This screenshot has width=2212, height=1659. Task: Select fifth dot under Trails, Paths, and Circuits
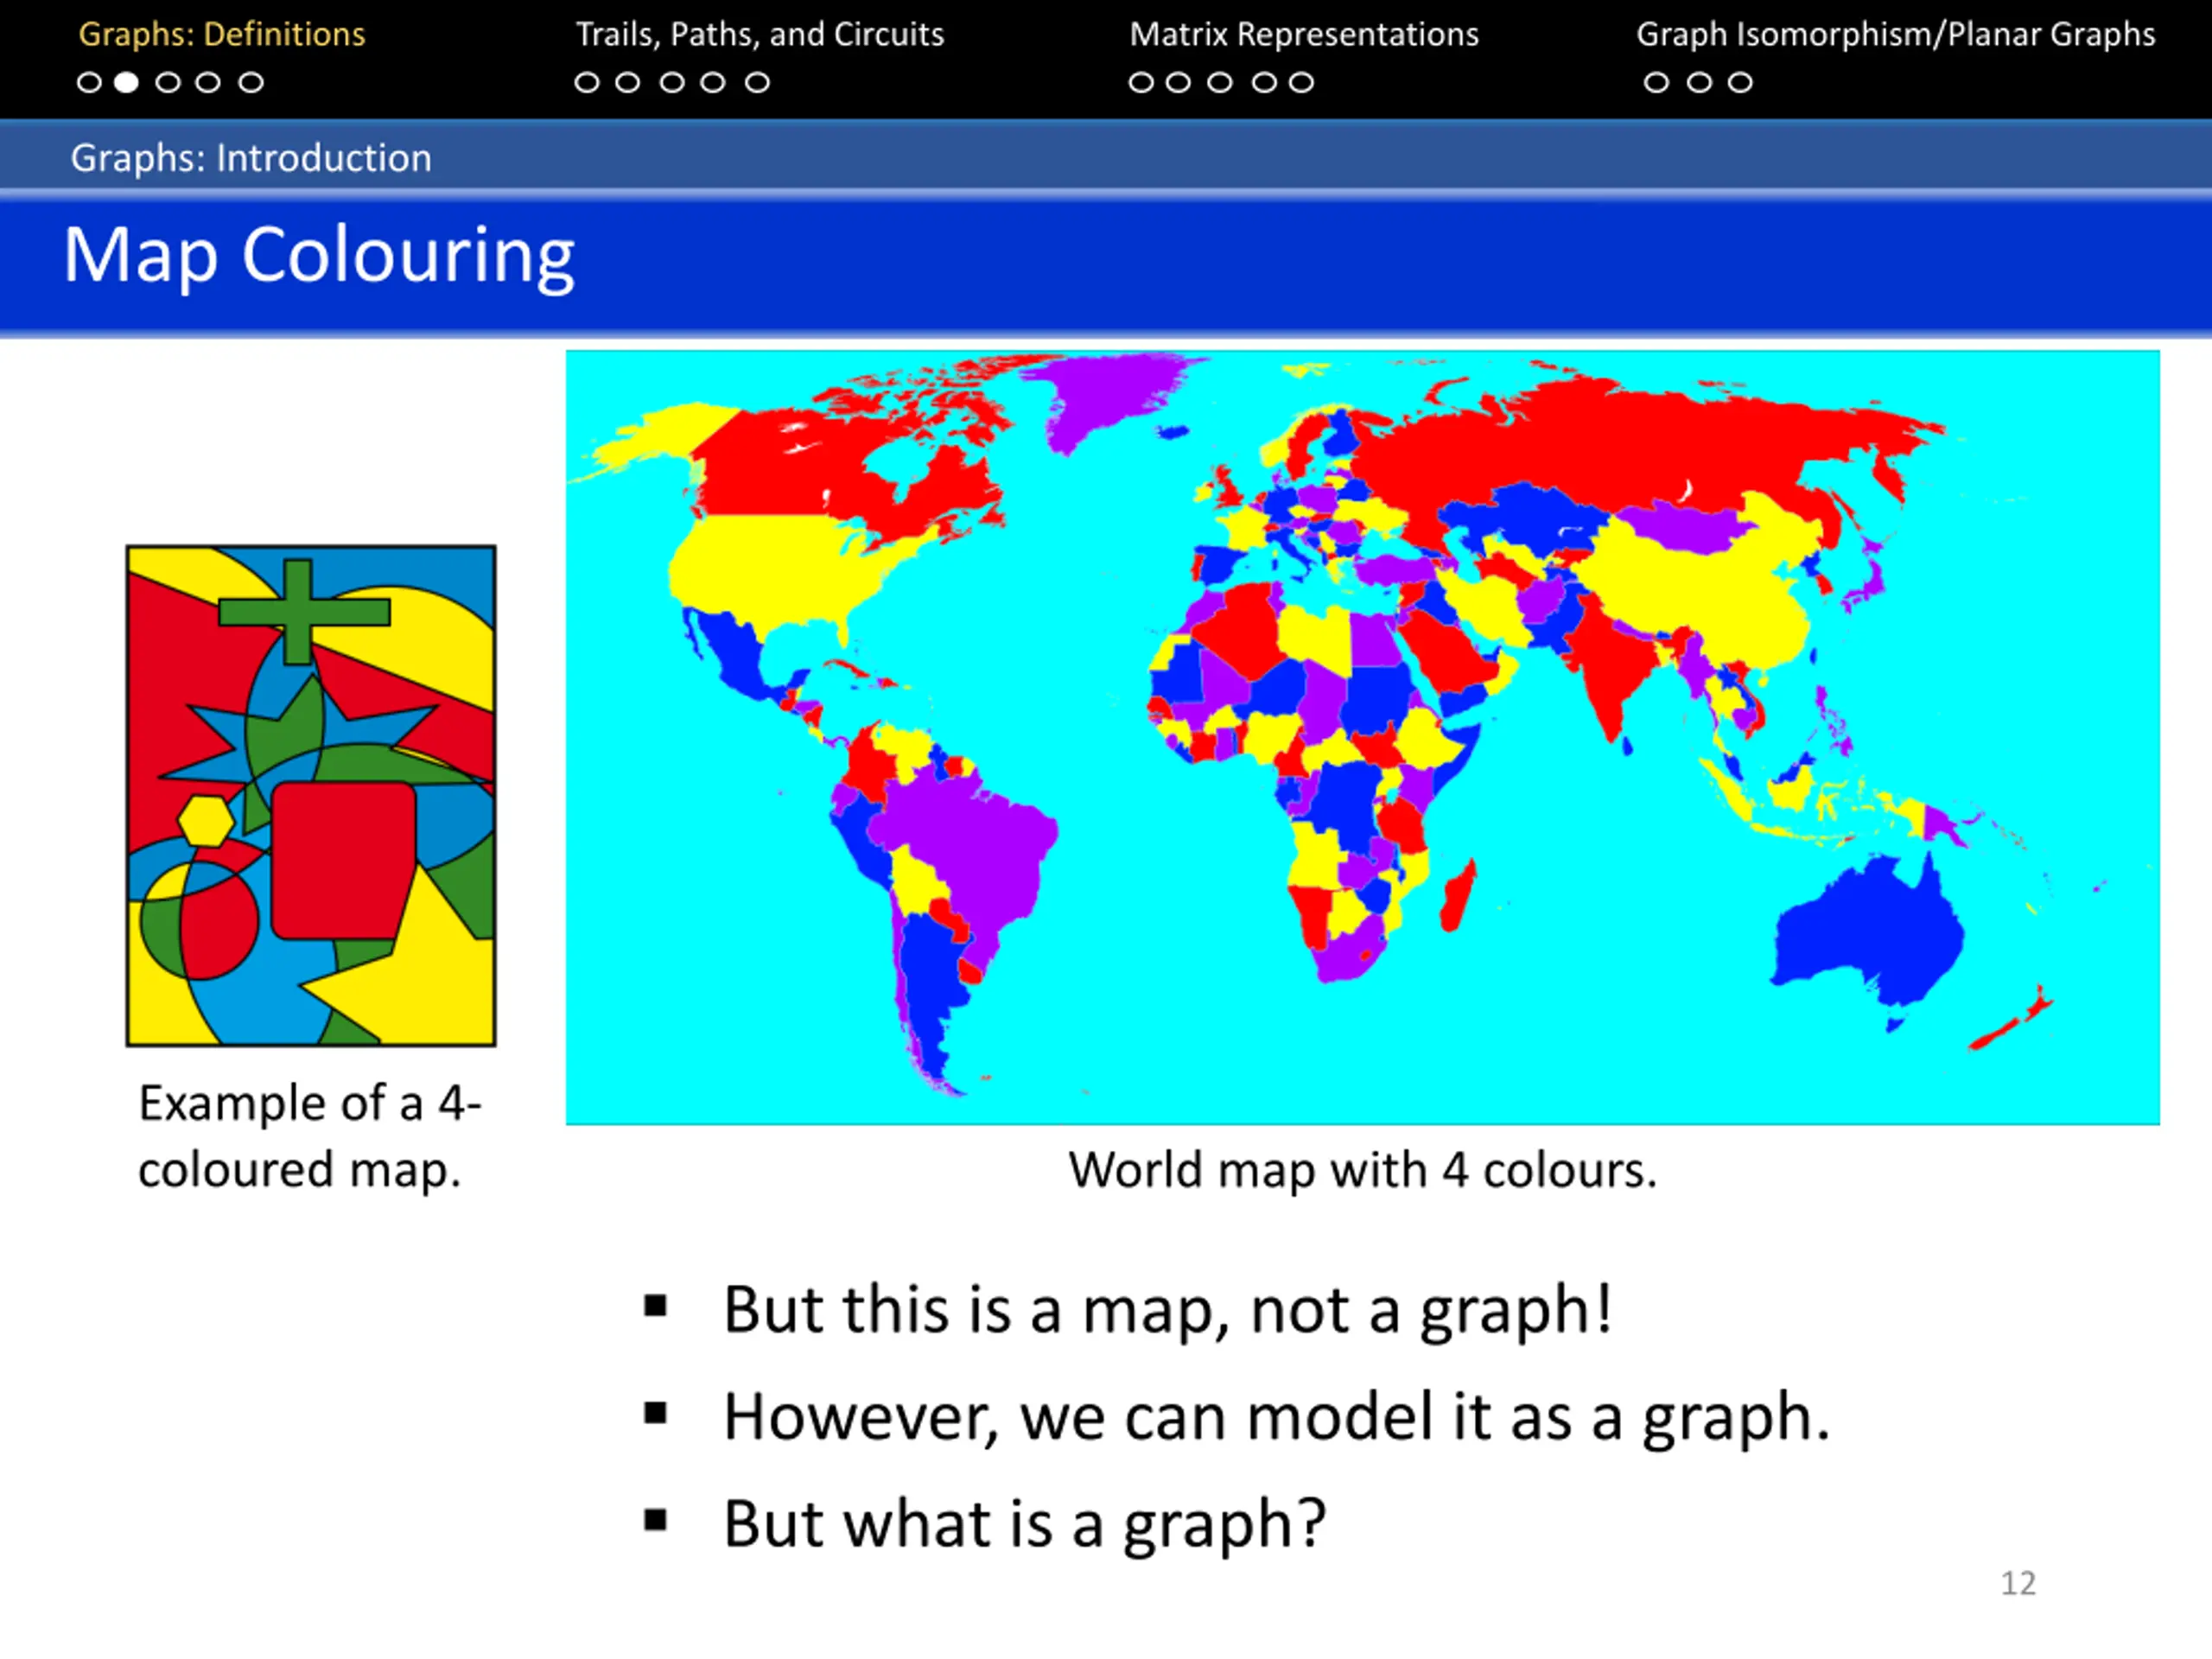point(758,83)
